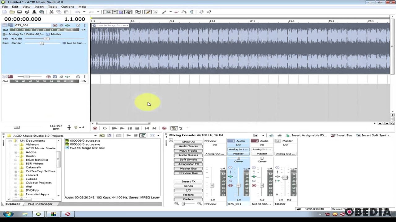
Task: Expand the Cakewalk folder in tree
Action: click(x=16, y=167)
